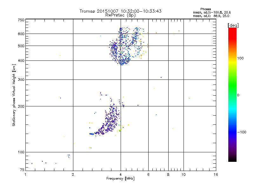This screenshot has width=254, height=190.
Task: Click the x-axis tick label '8'
Action: 168,174
